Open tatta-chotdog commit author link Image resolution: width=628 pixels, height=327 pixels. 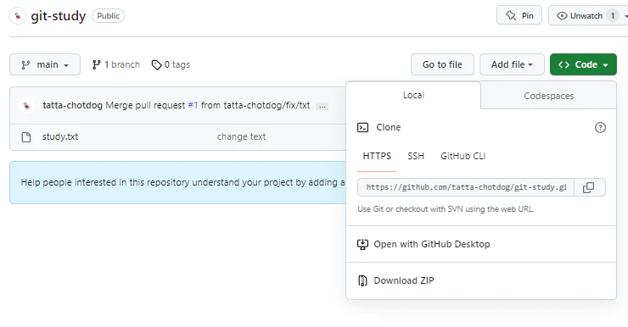point(72,105)
